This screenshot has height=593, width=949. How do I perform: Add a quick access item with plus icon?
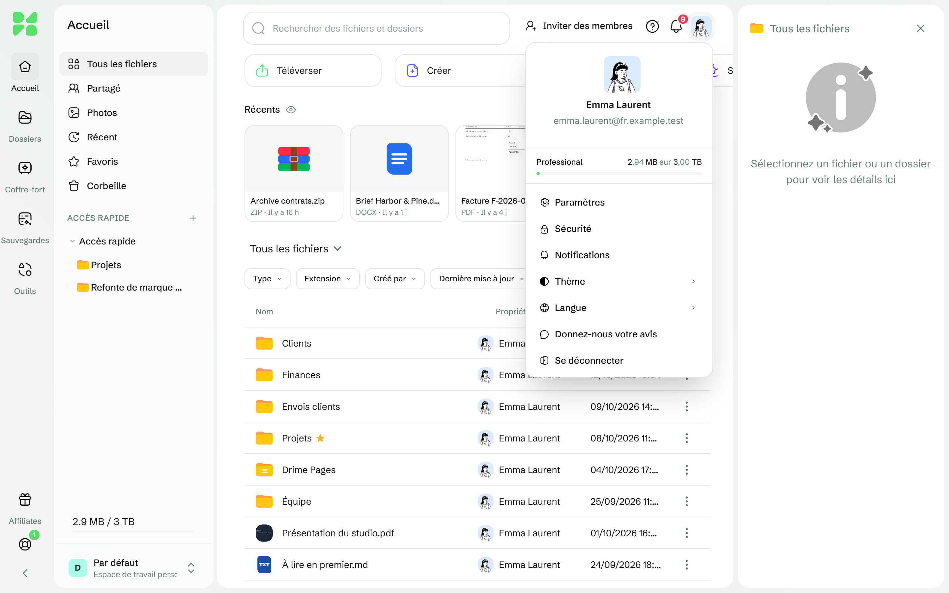click(x=193, y=218)
